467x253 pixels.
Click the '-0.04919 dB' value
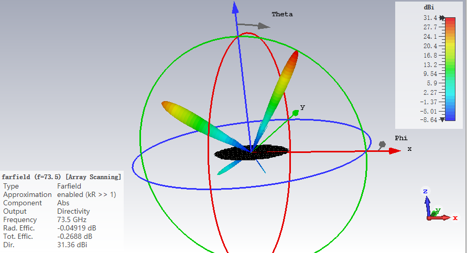click(77, 228)
